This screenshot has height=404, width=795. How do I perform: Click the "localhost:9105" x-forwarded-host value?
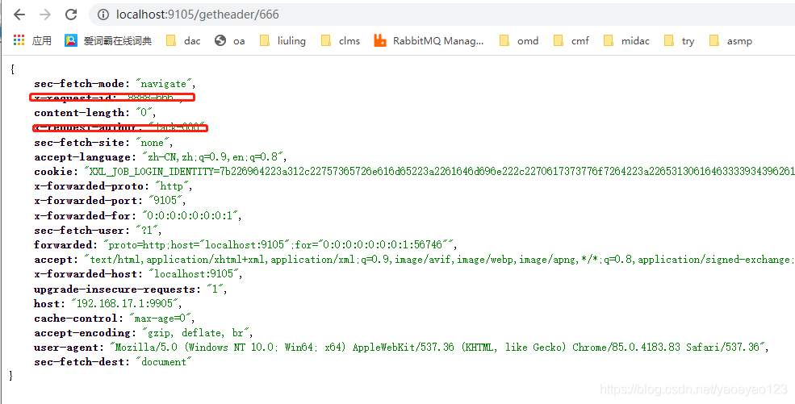click(x=195, y=274)
